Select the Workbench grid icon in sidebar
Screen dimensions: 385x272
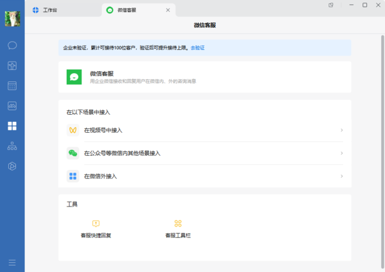(12, 126)
